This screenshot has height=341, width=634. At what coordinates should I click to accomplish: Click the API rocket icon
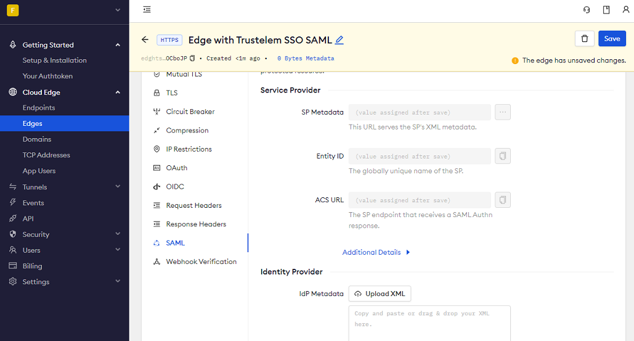(13, 218)
